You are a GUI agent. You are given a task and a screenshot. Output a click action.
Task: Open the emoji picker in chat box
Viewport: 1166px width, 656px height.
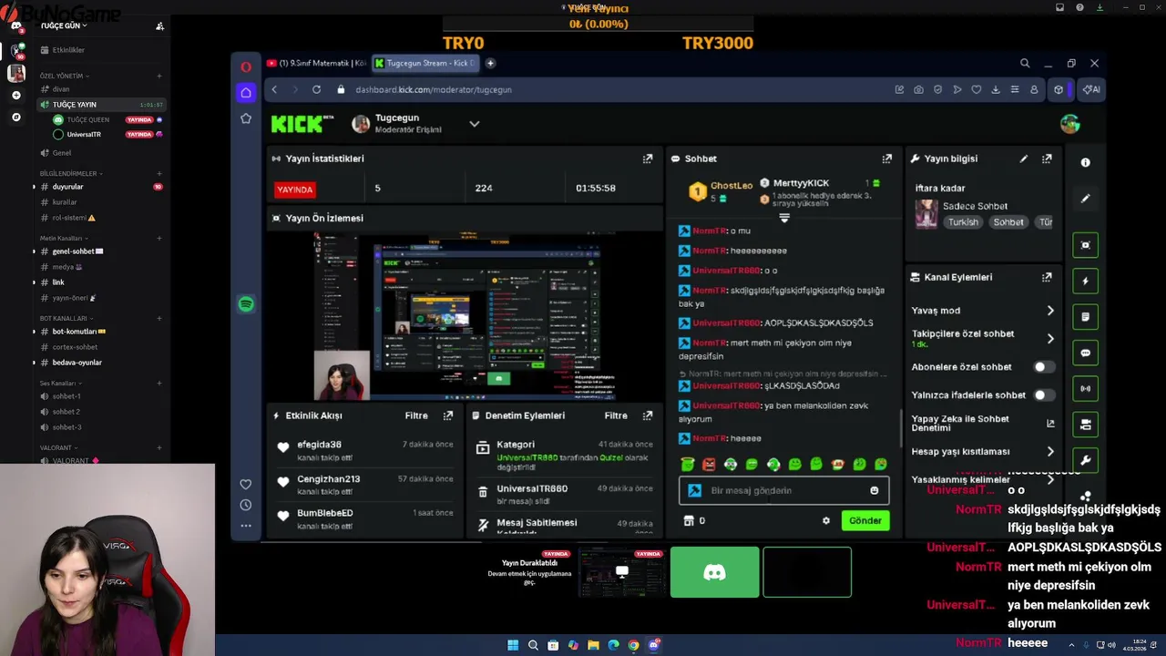coord(874,490)
